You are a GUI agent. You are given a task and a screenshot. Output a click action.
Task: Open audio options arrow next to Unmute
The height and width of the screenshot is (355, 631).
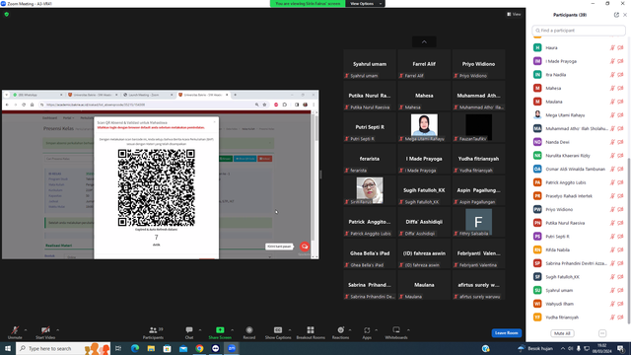pos(26,330)
